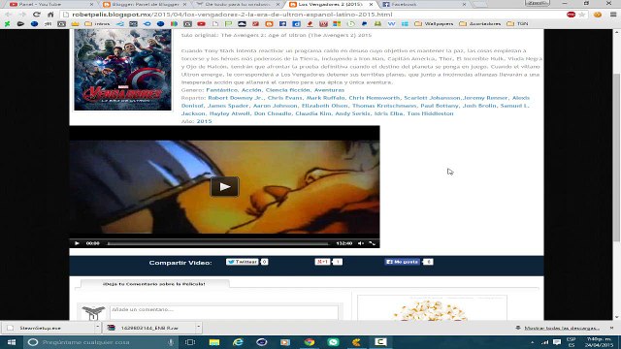Click the address bar URL
This screenshot has width=621, height=349.
point(232,15)
